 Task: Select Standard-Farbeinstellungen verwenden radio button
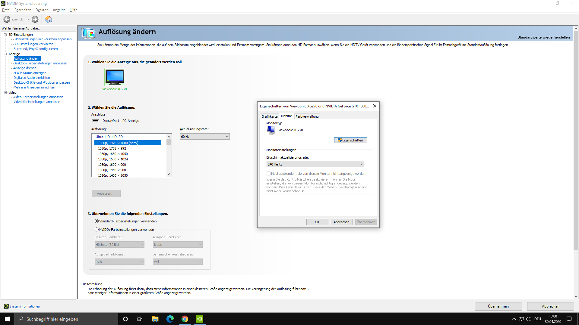(x=97, y=221)
